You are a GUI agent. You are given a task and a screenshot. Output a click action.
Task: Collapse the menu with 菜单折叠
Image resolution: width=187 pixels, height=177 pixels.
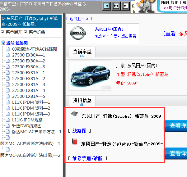[x=37, y=32]
